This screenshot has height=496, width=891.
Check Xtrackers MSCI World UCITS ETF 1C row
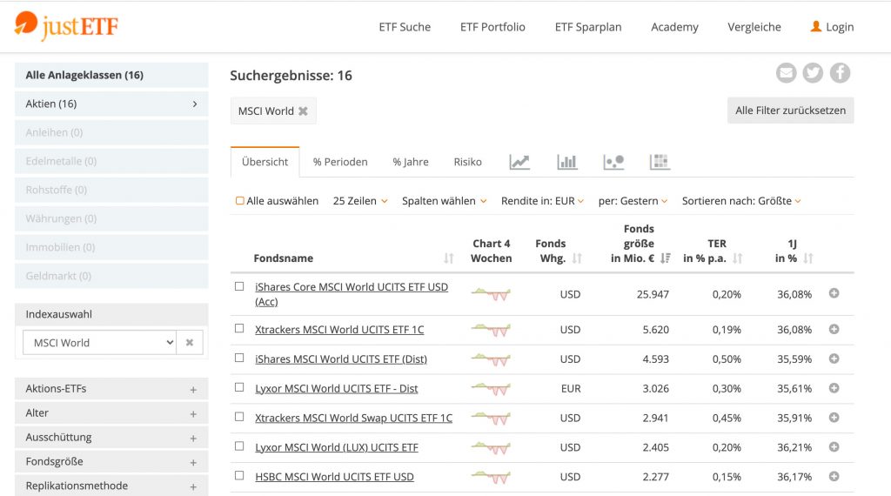(239, 328)
